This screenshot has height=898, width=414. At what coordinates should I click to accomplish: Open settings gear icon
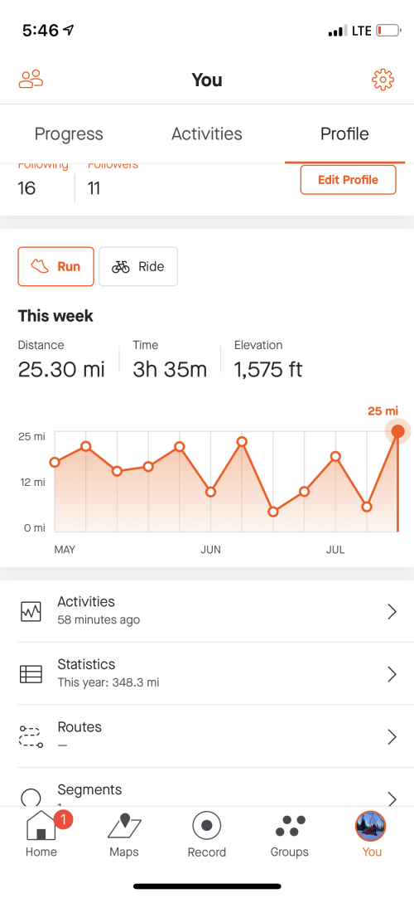pyautogui.click(x=383, y=80)
